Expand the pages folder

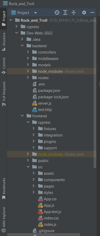(x=34, y=186)
